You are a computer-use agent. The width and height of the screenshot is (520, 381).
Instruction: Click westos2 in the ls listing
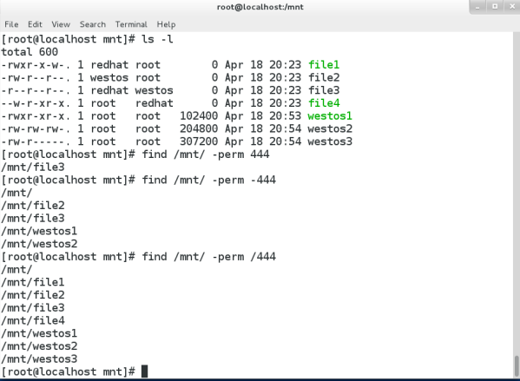[x=330, y=128]
